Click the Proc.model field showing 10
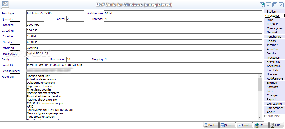 (75, 59)
